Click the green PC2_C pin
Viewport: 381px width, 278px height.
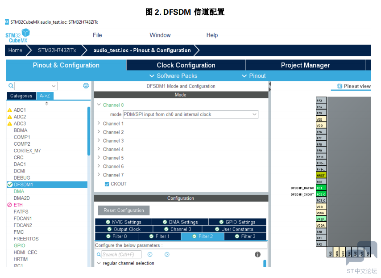click(x=321, y=194)
